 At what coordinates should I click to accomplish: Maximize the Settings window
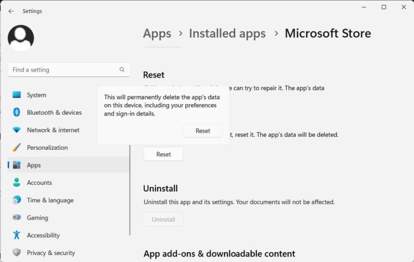384,8
